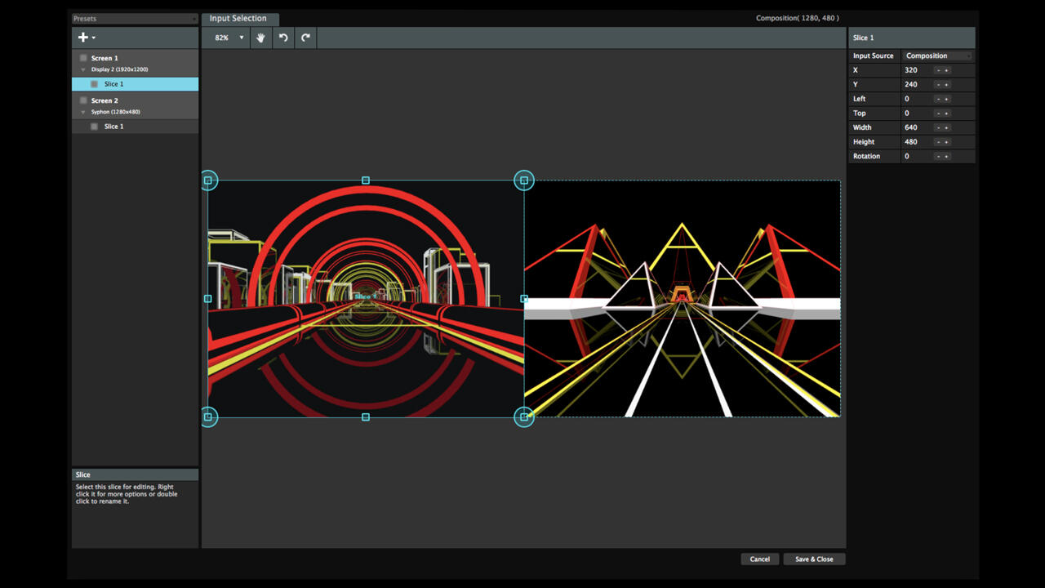Click the Save & Close button

814,559
